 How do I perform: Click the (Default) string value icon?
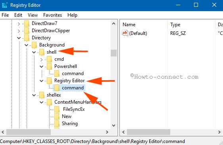point(125,33)
